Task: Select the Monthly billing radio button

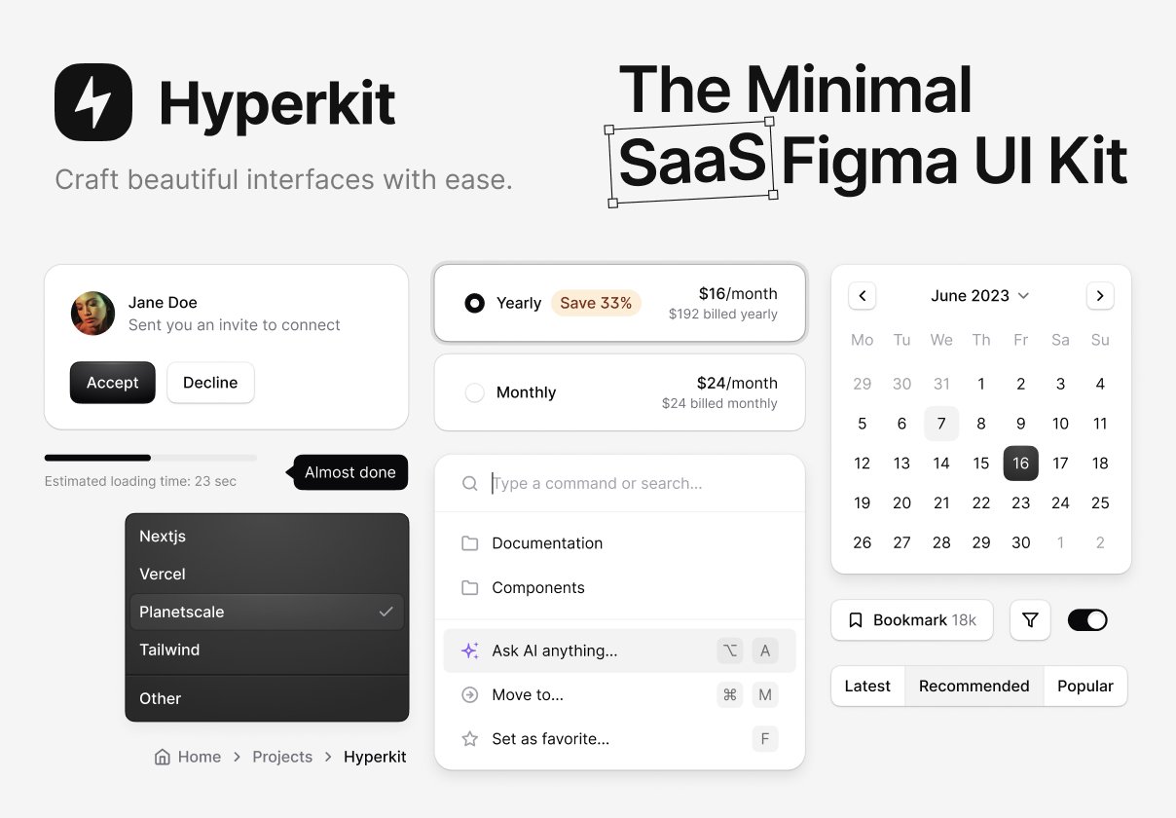Action: pyautogui.click(x=474, y=392)
